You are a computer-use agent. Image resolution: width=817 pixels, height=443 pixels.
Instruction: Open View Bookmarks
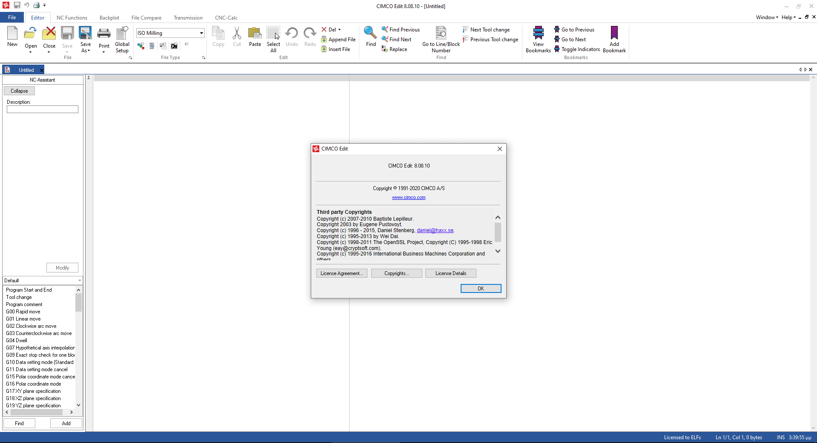[538, 40]
